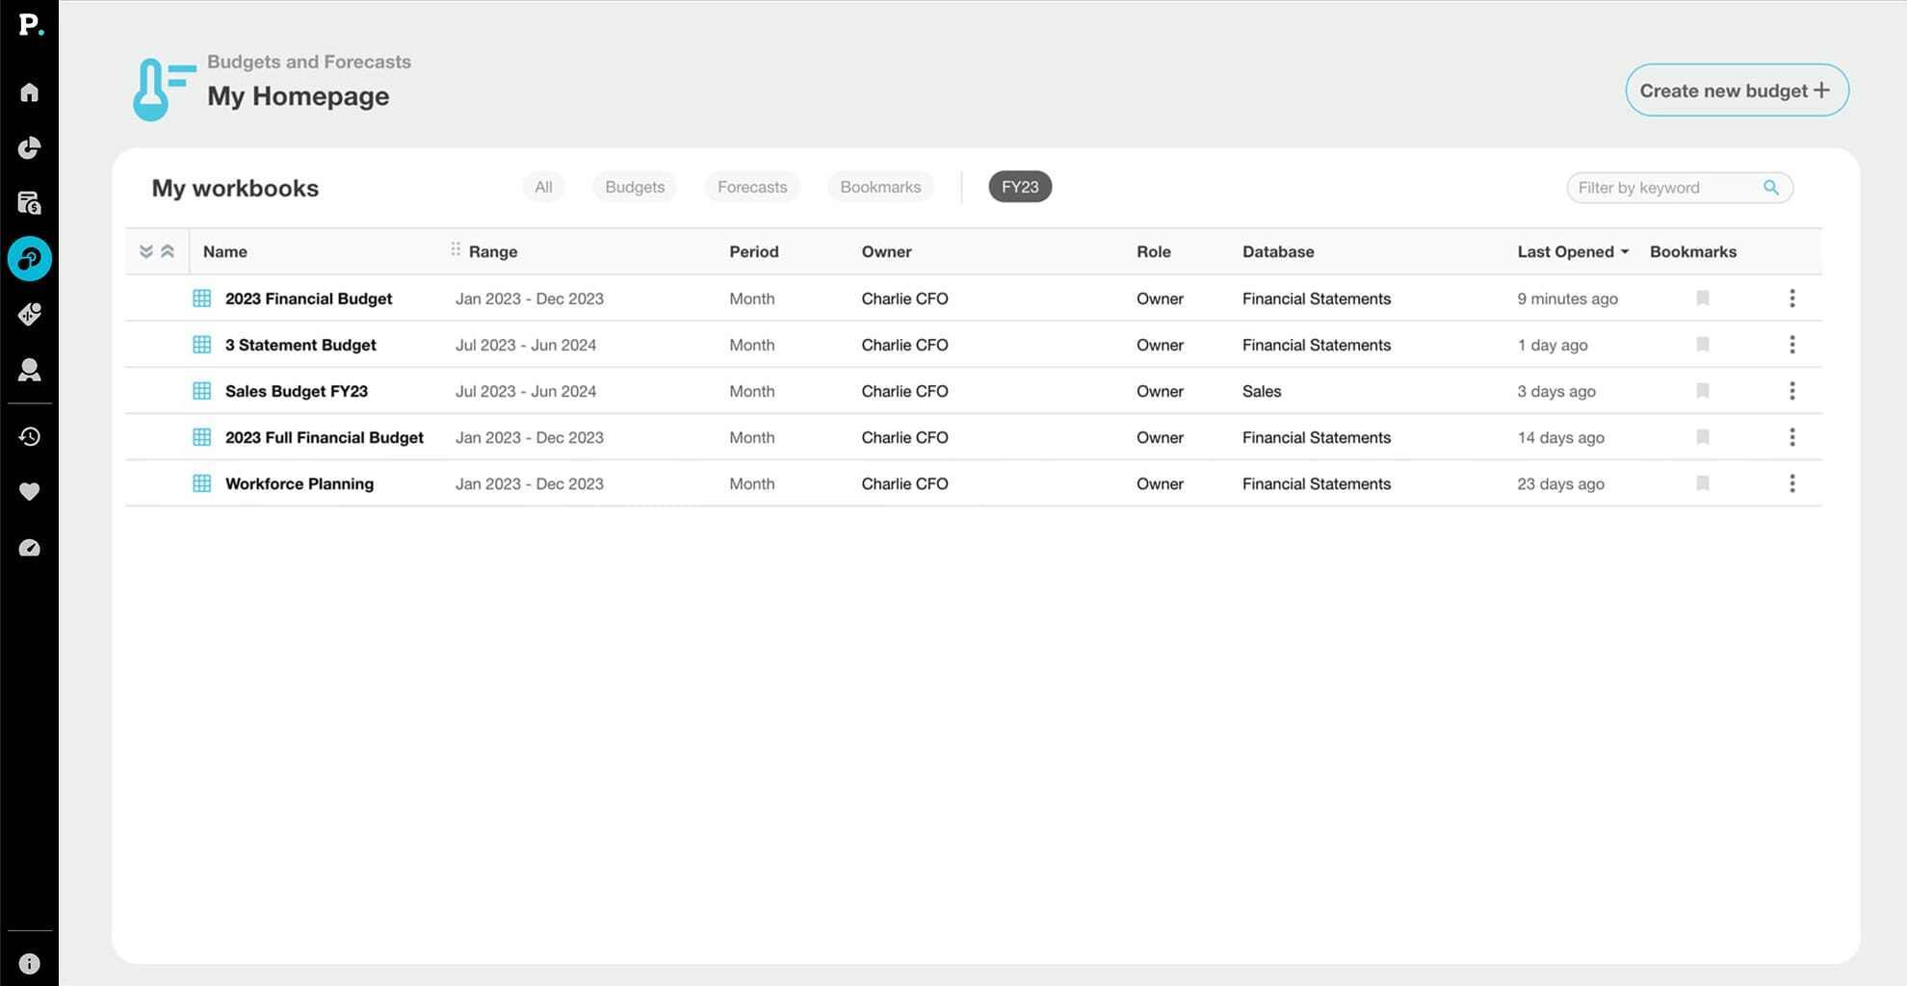Click the info icon at sidebar bottom
Screen dimensions: 1907x986
pyautogui.click(x=29, y=964)
